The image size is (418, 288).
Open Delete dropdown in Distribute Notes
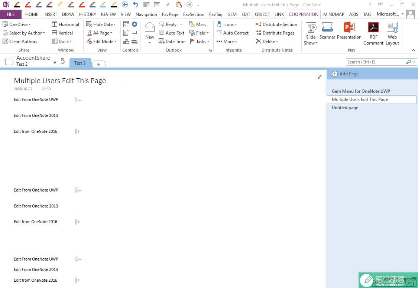coord(267,41)
